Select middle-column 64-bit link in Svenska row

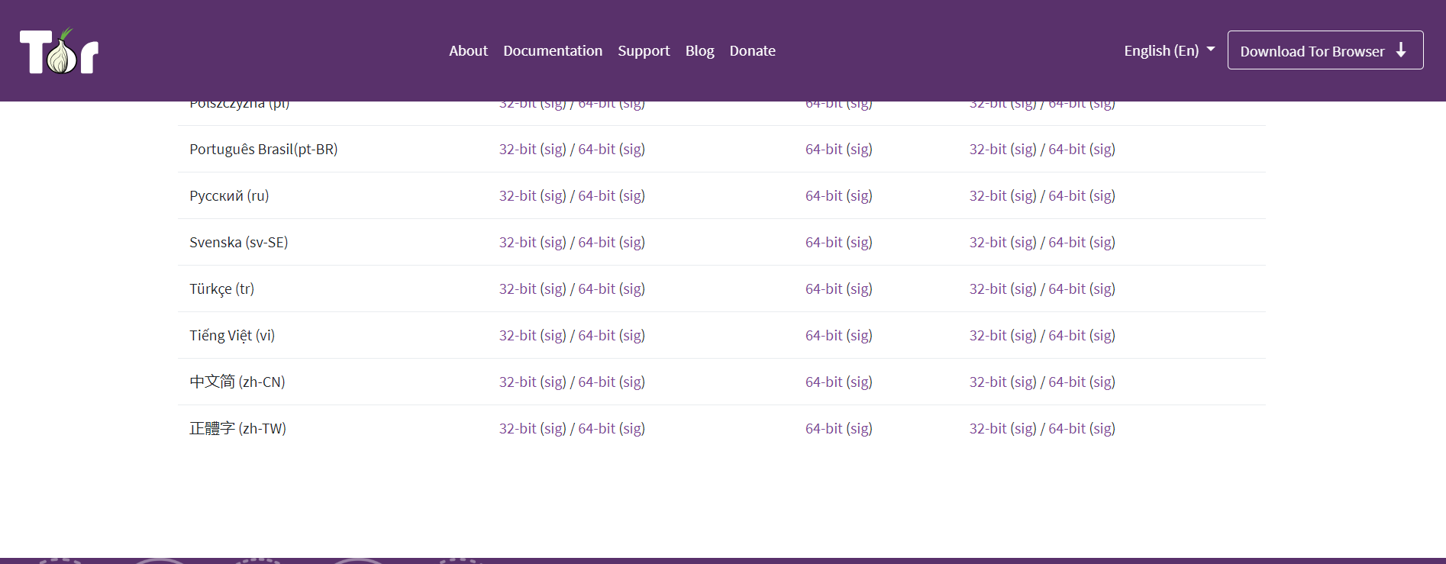pos(824,242)
